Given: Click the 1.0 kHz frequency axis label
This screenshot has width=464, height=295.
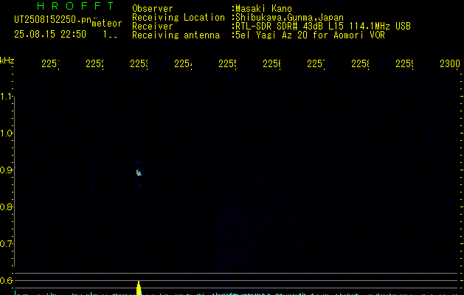Looking at the screenshot, I should click(7, 133).
